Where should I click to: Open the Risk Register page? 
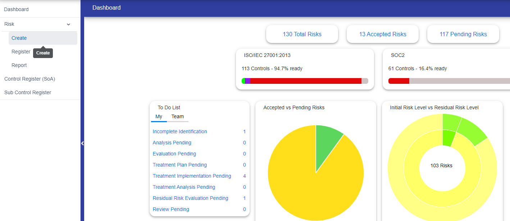point(21,52)
